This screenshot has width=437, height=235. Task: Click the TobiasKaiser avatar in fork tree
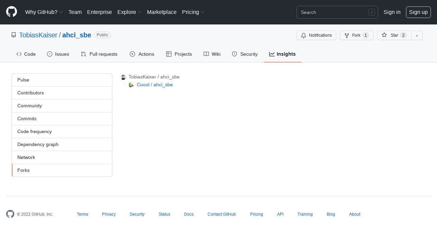123,77
